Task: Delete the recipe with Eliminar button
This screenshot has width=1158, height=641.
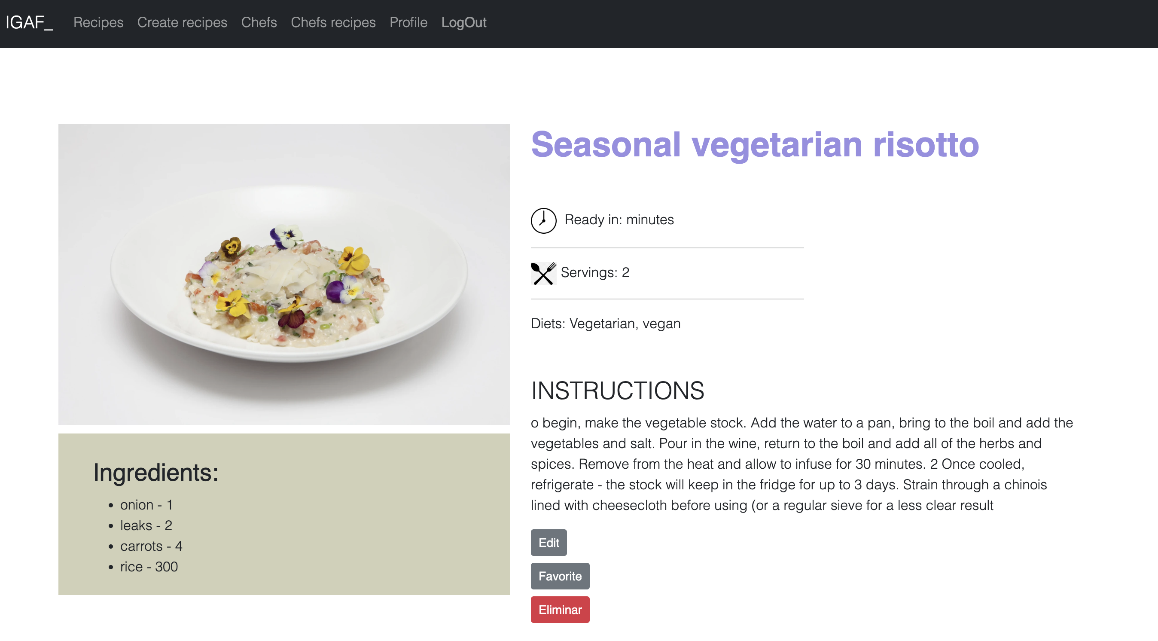Action: 560,609
